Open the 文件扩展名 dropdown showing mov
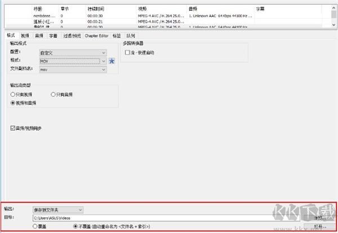338x233 pixels. pyautogui.click(x=73, y=70)
